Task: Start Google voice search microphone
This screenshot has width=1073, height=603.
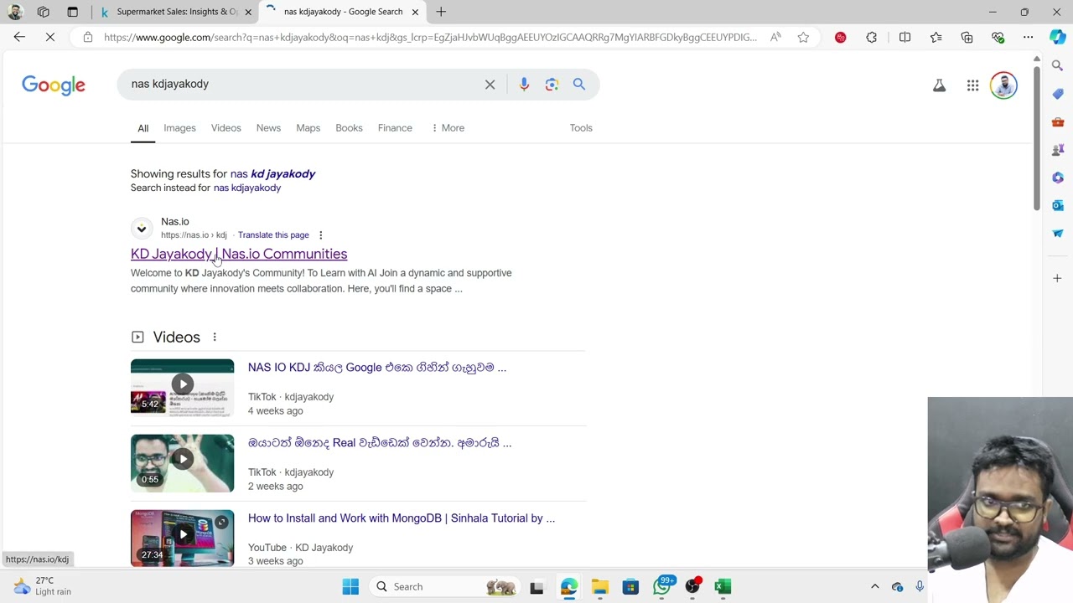Action: point(524,84)
